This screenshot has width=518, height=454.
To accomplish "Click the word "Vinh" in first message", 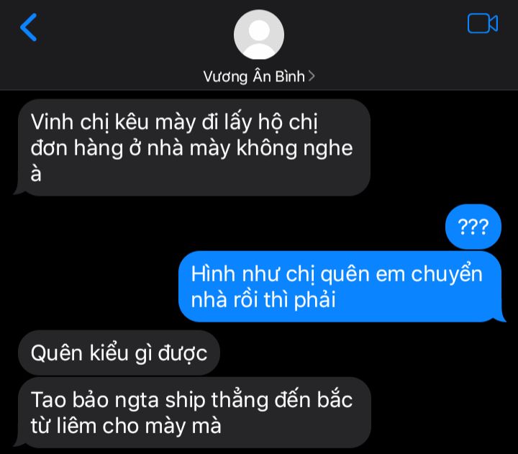I will [53, 122].
